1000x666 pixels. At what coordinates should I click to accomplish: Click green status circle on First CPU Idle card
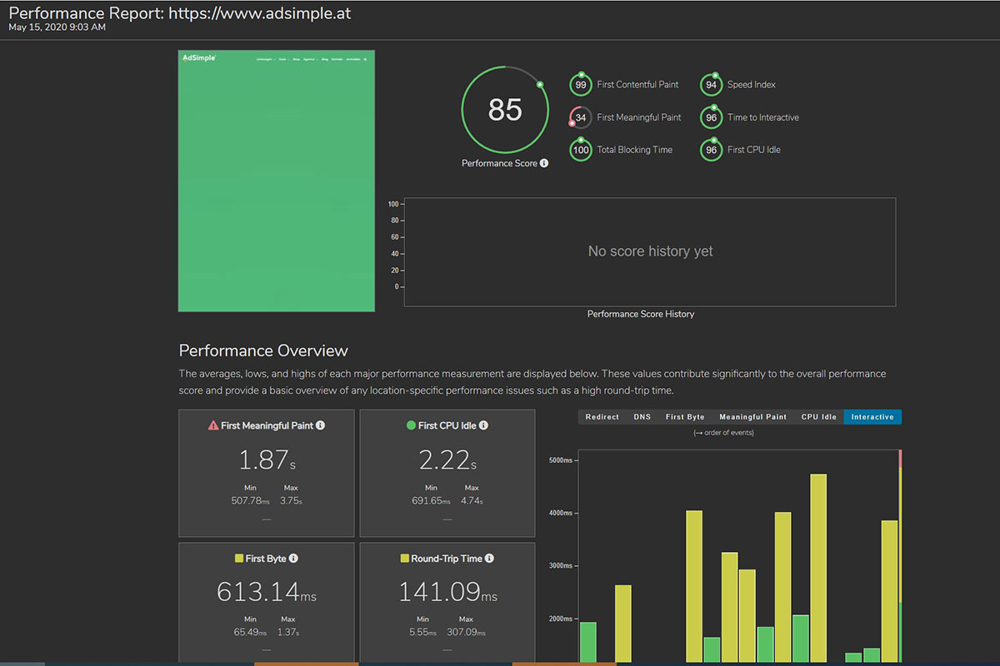tap(411, 425)
